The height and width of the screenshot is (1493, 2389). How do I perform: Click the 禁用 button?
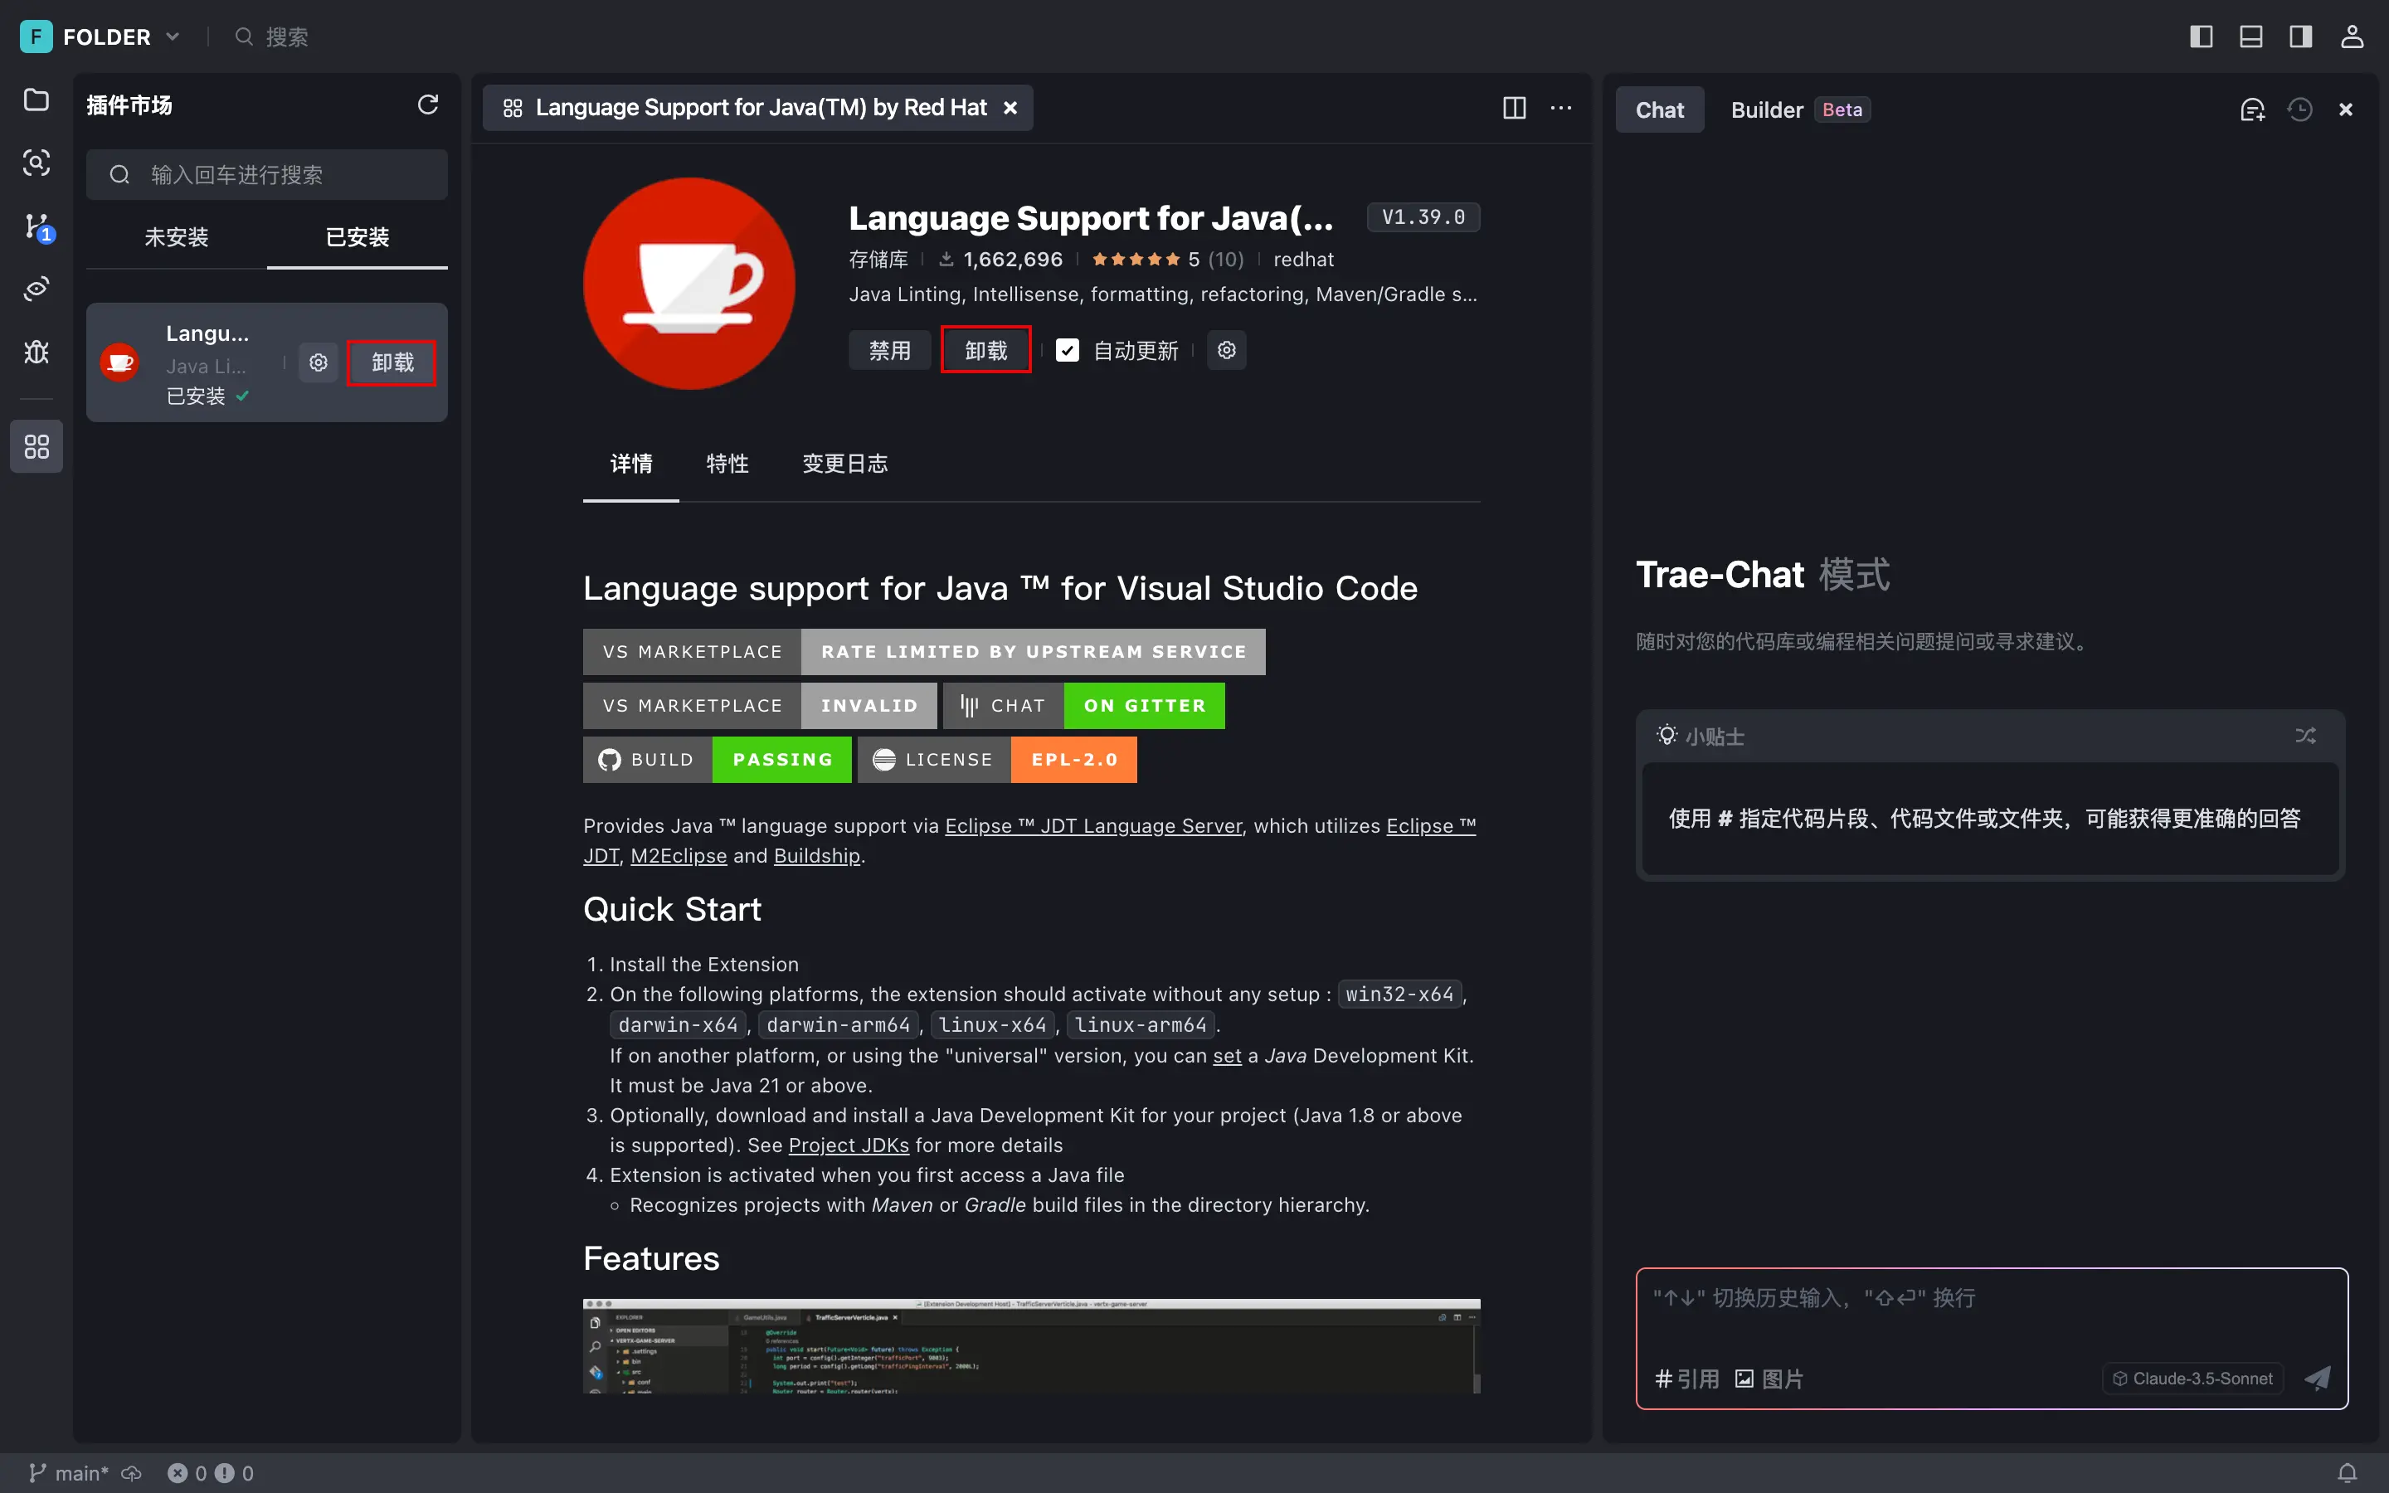tap(888, 351)
